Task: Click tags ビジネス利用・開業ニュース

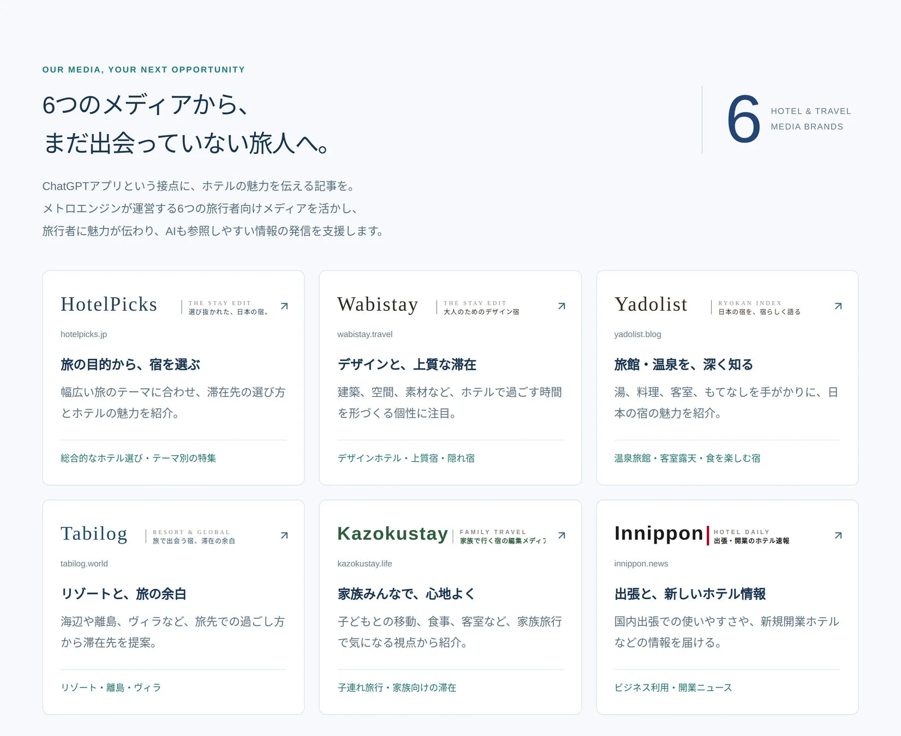Action: coord(674,688)
